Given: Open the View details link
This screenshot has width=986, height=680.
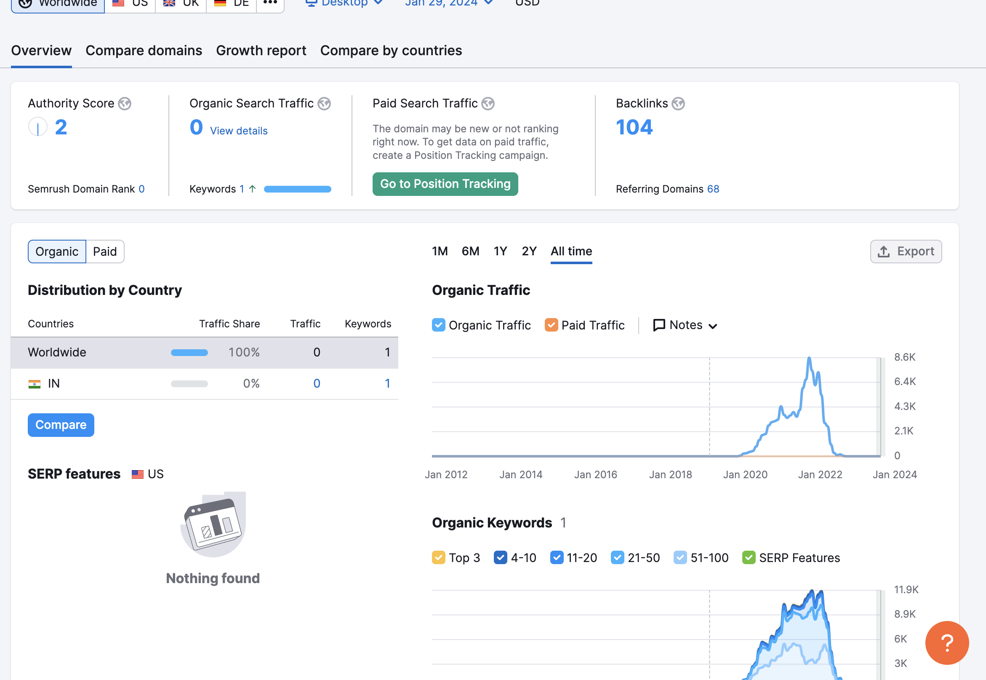Looking at the screenshot, I should tap(239, 131).
